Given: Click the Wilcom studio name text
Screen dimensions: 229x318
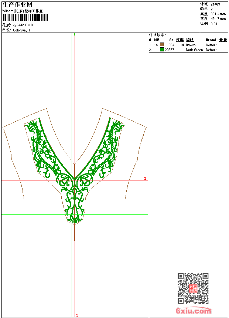Looking at the screenshot, I should 23,11.
